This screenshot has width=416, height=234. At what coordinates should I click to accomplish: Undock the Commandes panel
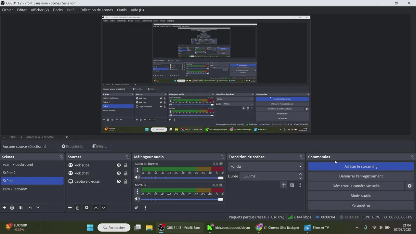[x=413, y=157]
